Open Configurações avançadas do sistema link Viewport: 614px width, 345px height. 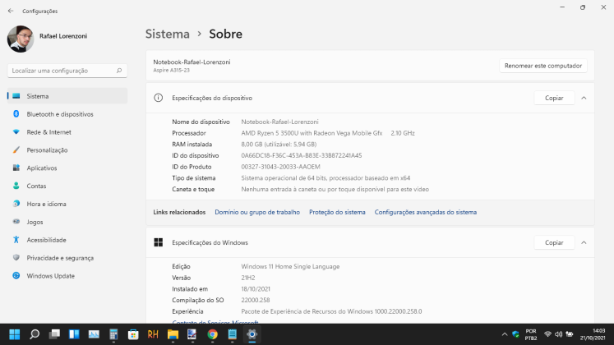(426, 212)
